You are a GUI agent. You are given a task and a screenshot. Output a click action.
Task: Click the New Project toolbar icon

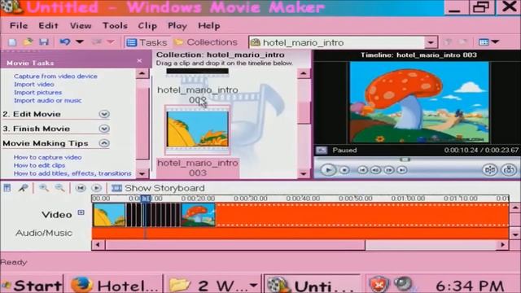coord(12,42)
